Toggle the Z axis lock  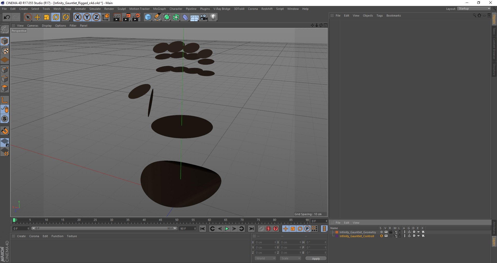[96, 17]
